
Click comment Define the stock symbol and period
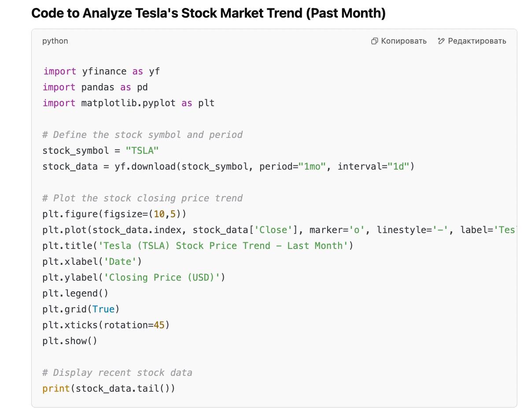(x=143, y=135)
